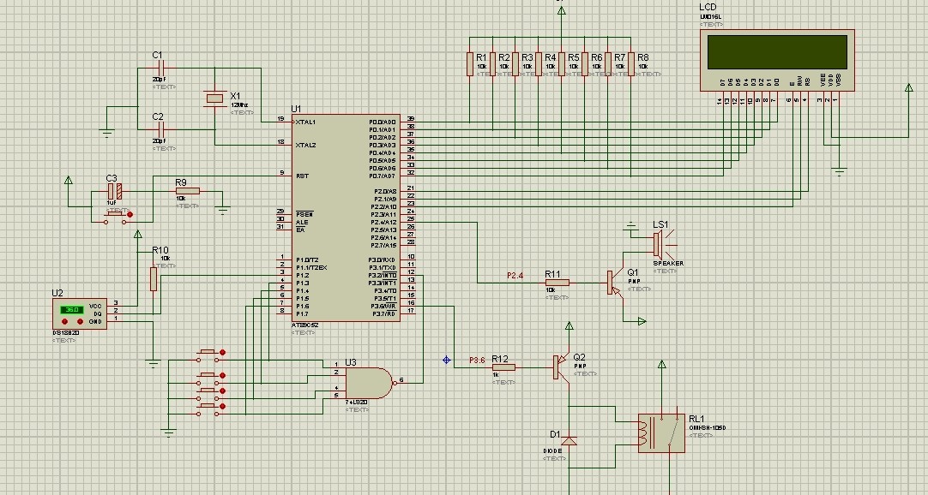This screenshot has height=495, width=928.
Task: Click the 'RST' pin label on U1
Action: [302, 176]
